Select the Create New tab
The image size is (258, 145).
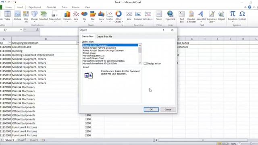pos(87,36)
